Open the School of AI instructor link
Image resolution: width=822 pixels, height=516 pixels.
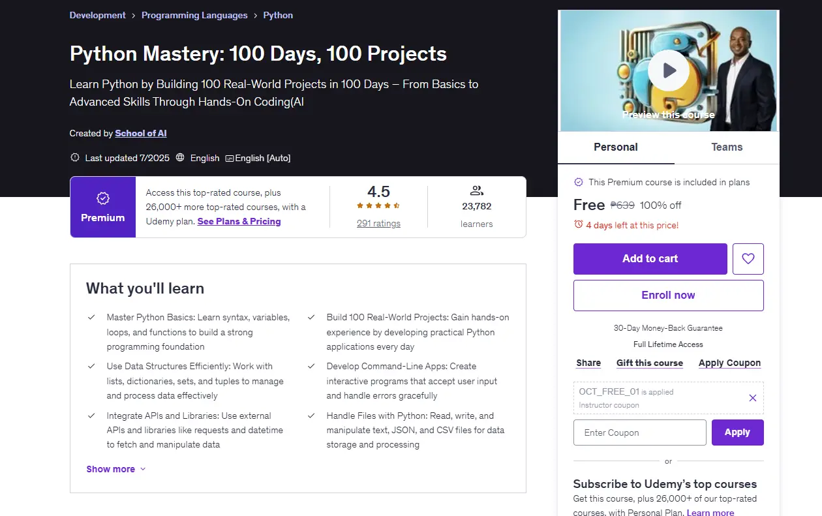(141, 133)
